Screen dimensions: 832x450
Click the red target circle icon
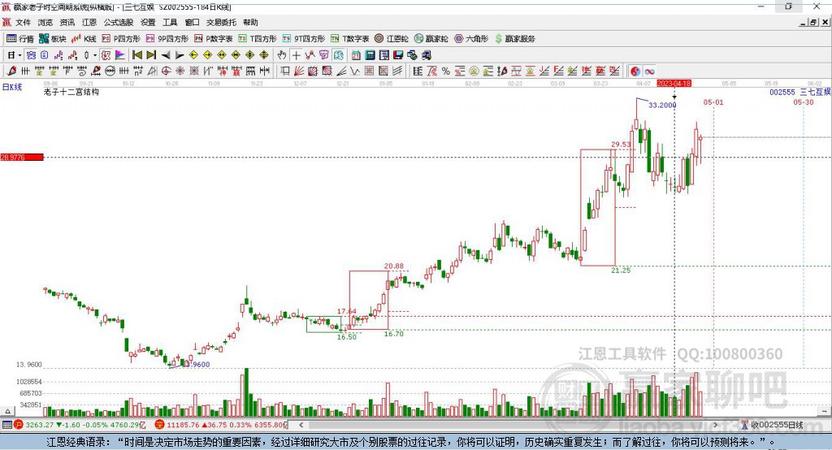(166, 71)
